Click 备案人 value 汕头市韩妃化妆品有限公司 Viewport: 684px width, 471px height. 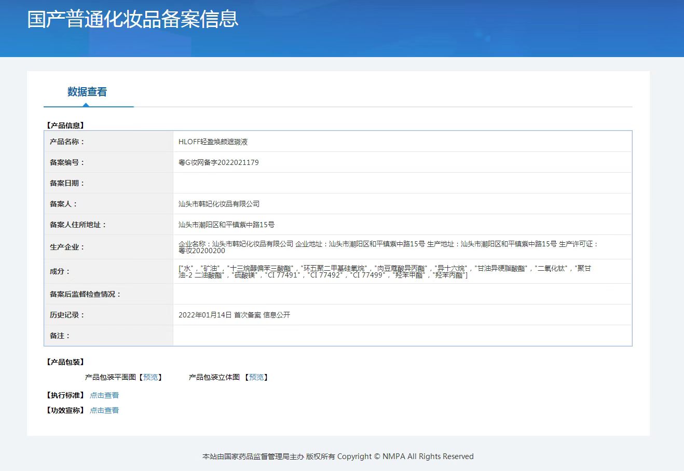219,204
